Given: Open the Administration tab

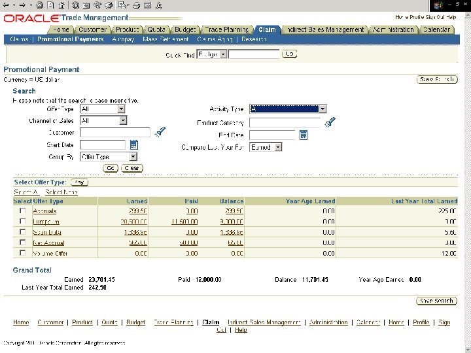Looking at the screenshot, I should point(393,29).
